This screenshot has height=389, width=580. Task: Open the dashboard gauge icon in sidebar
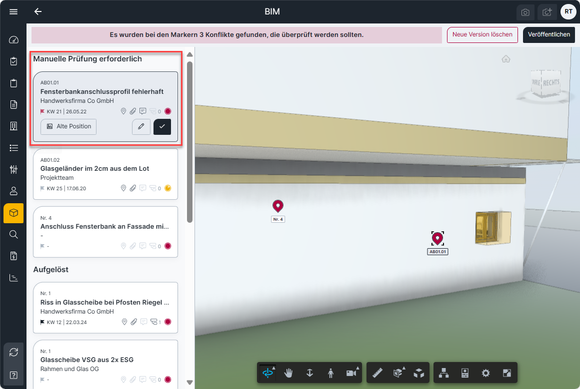[13, 40]
